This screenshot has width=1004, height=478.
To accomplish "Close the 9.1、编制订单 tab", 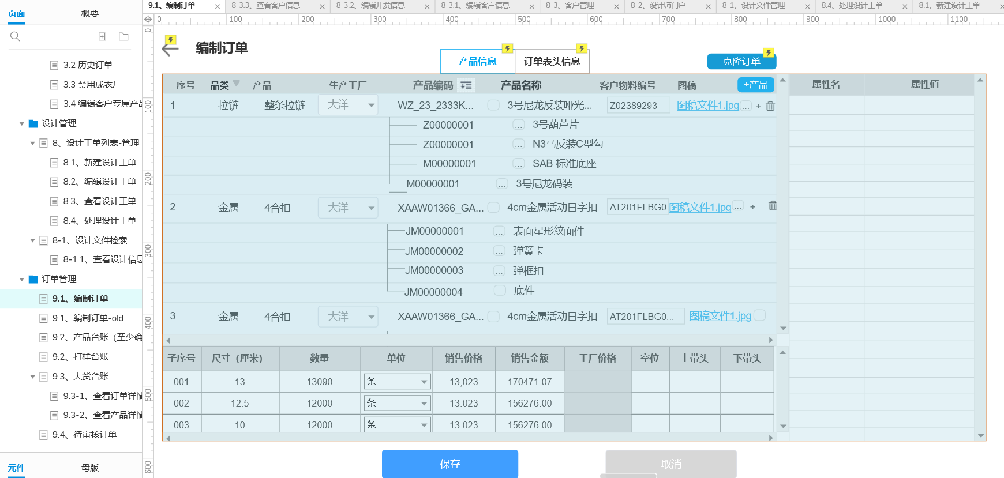I will pos(217,6).
